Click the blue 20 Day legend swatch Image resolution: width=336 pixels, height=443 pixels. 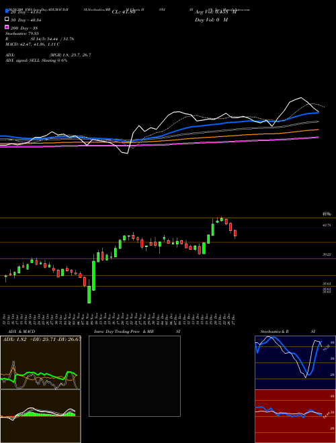(7, 11)
